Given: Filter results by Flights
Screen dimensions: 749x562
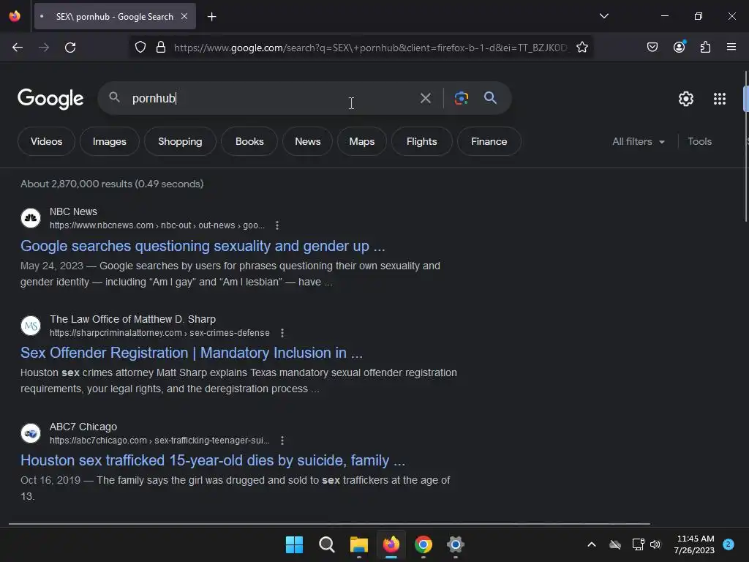Looking at the screenshot, I should click(422, 141).
